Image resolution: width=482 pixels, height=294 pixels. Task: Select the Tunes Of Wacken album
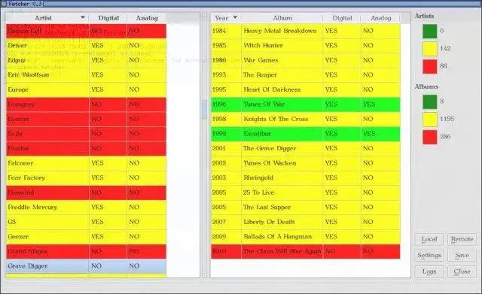[x=306, y=163]
